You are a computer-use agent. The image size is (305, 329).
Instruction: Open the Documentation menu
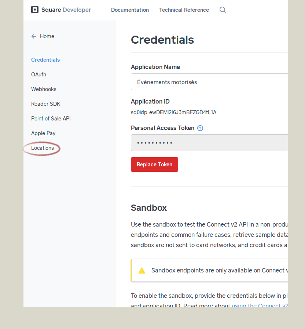coord(130,10)
